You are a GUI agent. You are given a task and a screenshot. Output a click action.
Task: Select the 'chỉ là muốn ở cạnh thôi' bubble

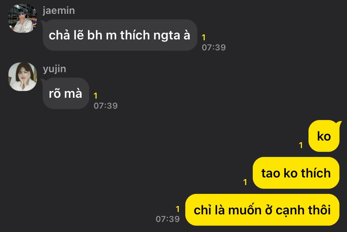(x=262, y=210)
